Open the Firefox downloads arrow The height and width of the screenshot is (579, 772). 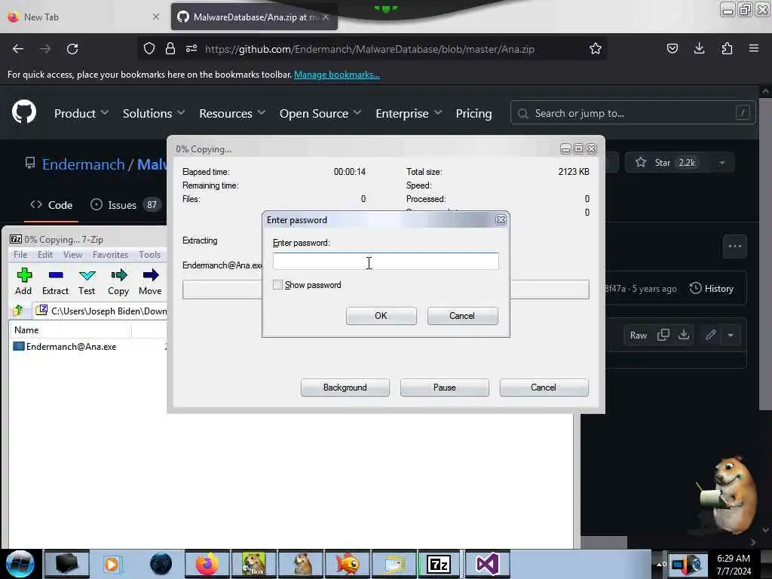click(x=699, y=48)
